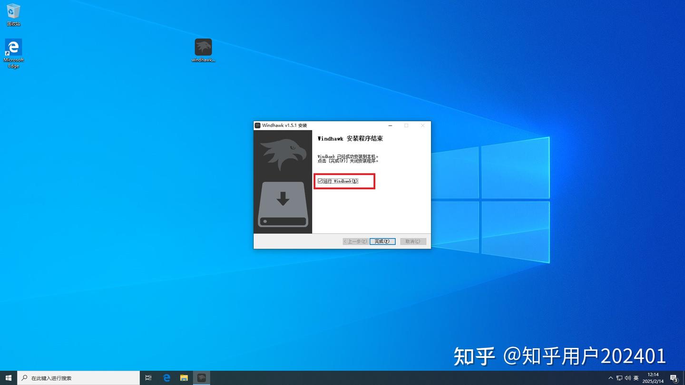Image resolution: width=685 pixels, height=385 pixels.
Task: Expand hidden icons in the system tray
Action: pyautogui.click(x=610, y=377)
